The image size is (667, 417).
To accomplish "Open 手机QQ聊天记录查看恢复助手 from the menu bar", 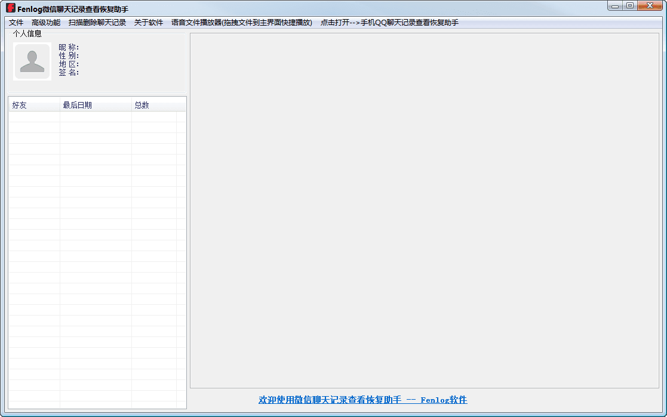I will (389, 23).
